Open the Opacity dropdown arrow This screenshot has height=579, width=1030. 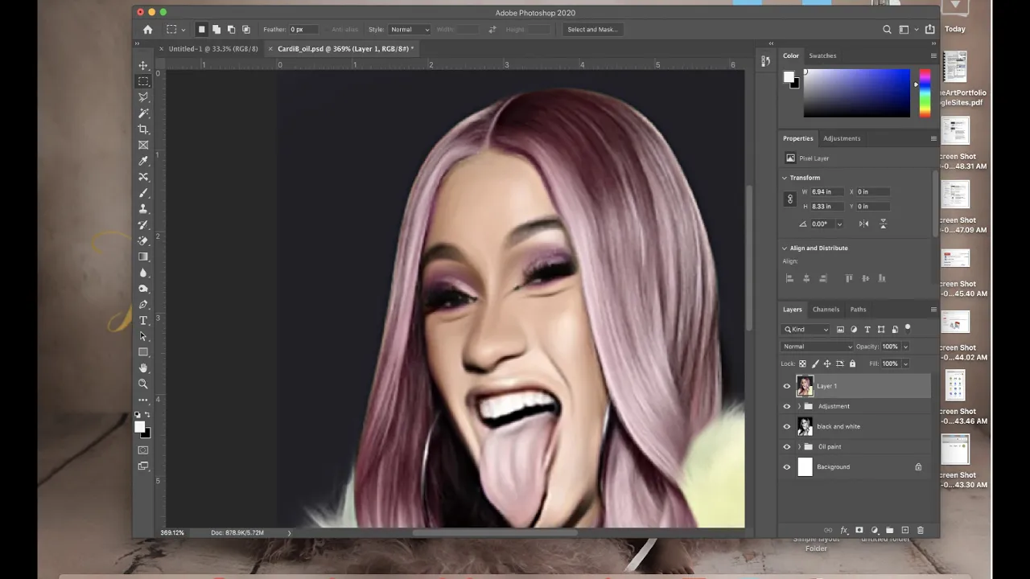pos(905,347)
